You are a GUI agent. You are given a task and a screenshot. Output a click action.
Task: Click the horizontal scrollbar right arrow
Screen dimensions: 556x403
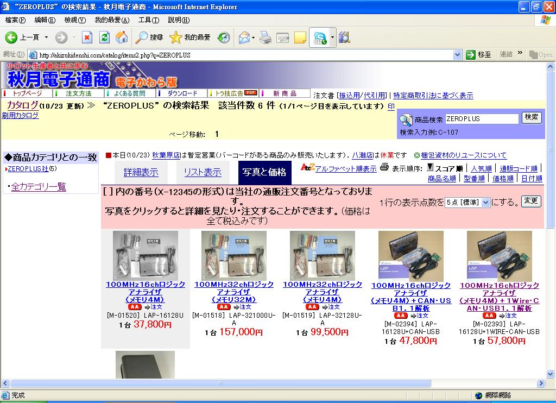point(541,383)
